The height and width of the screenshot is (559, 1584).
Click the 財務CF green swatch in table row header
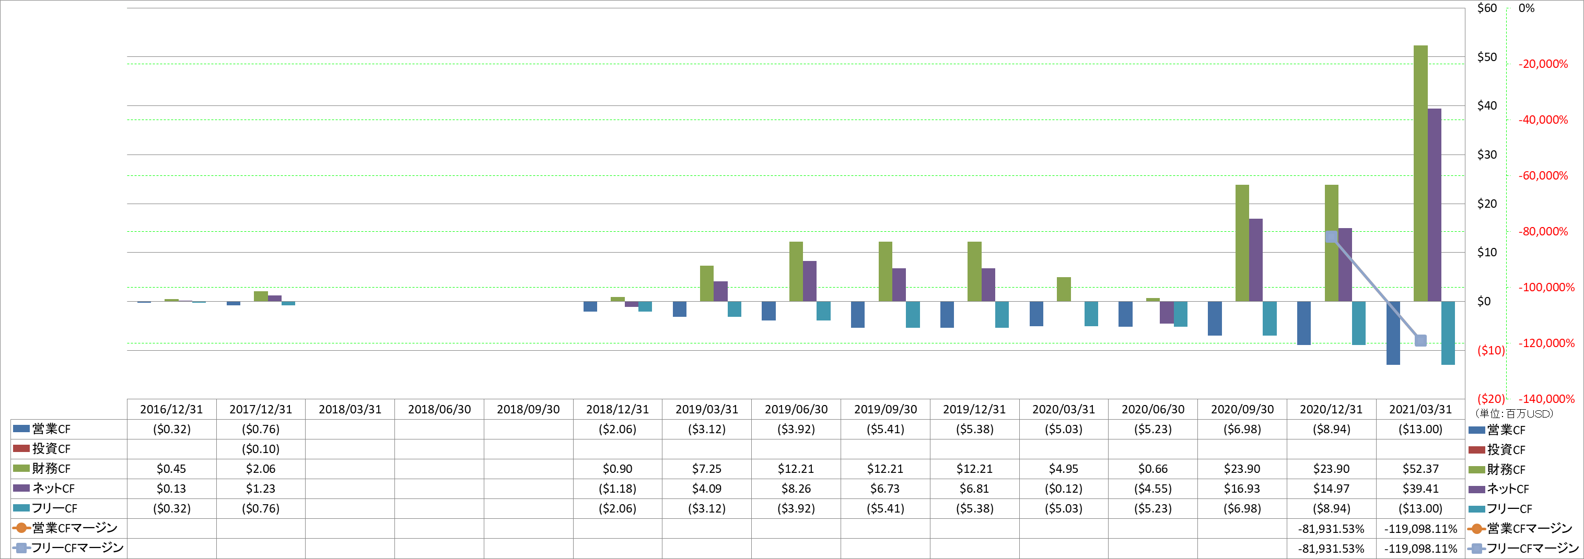(x=21, y=468)
